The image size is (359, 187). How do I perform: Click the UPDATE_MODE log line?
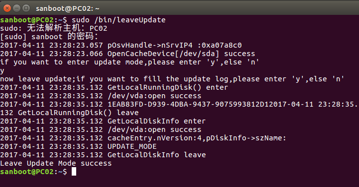[78, 146]
